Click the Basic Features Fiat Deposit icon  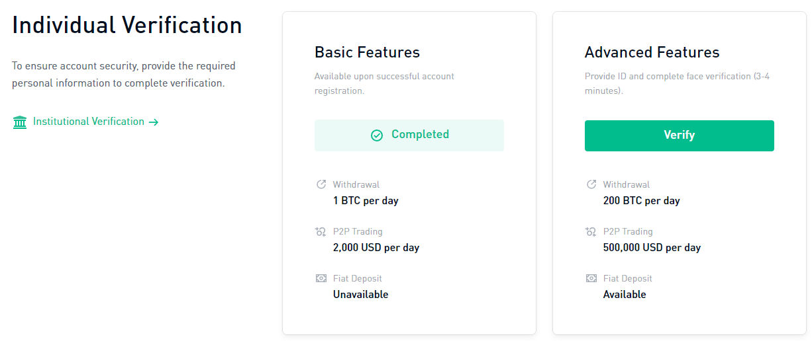pos(321,278)
